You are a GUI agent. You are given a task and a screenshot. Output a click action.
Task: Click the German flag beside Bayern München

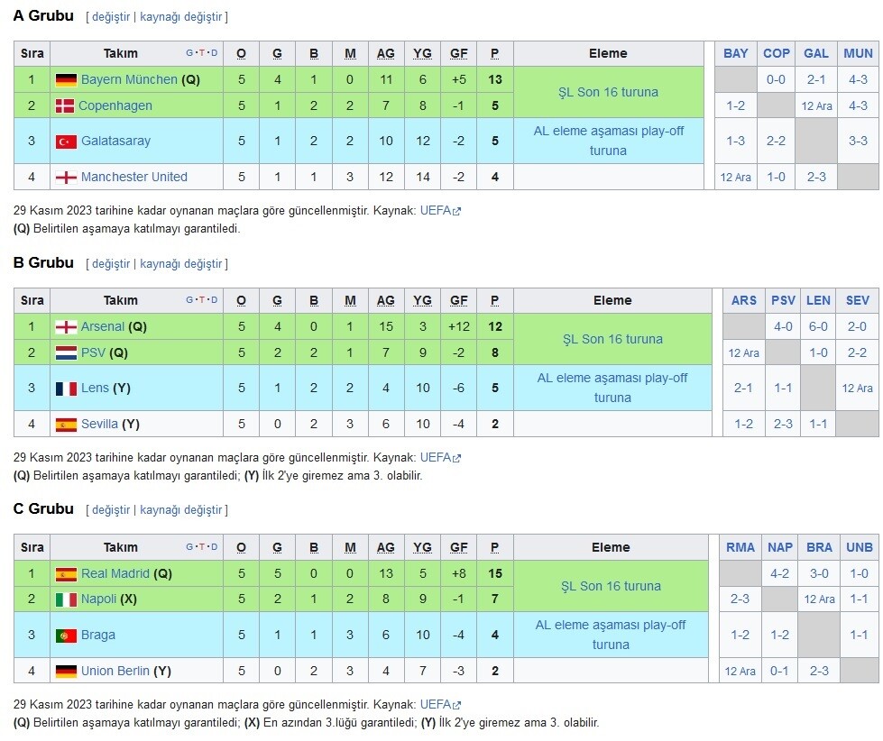[66, 80]
